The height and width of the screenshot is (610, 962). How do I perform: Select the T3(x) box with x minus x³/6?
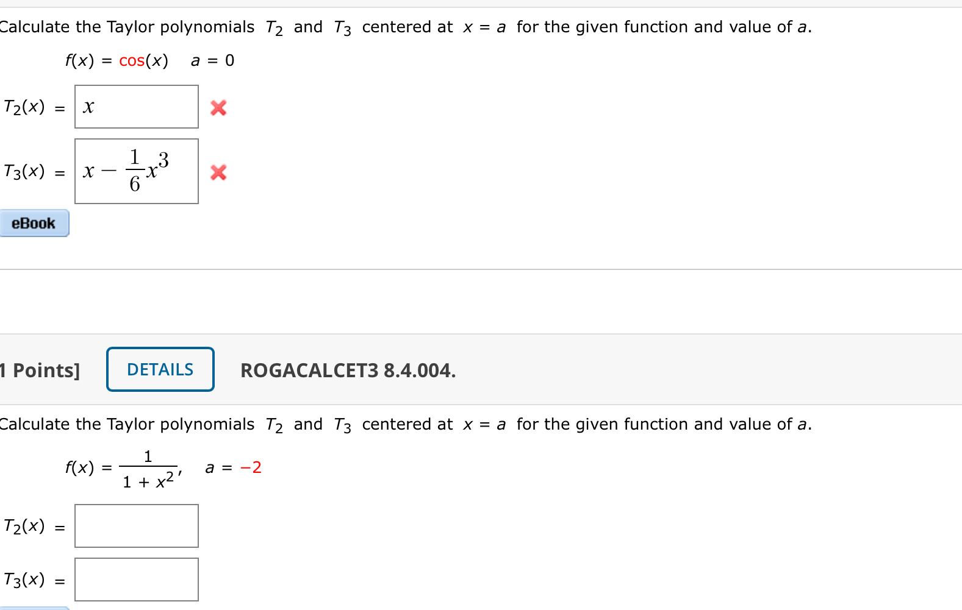coord(136,171)
